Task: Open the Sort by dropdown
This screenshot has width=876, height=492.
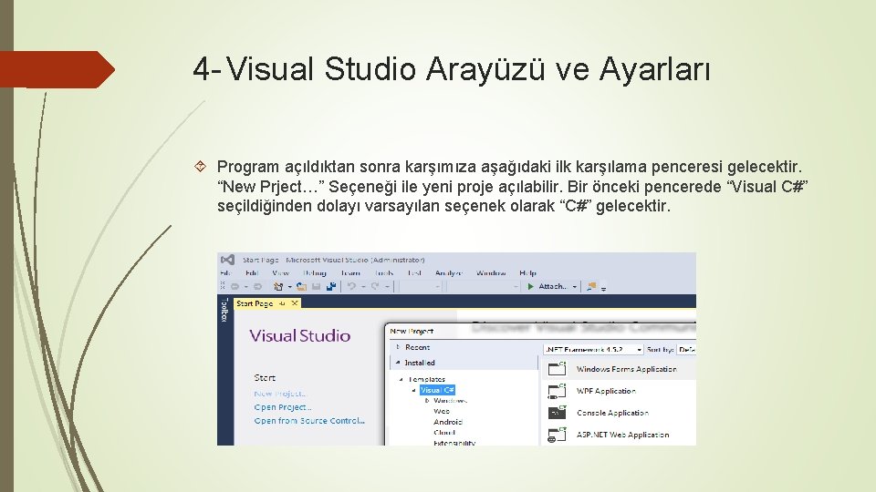Action: 686,349
